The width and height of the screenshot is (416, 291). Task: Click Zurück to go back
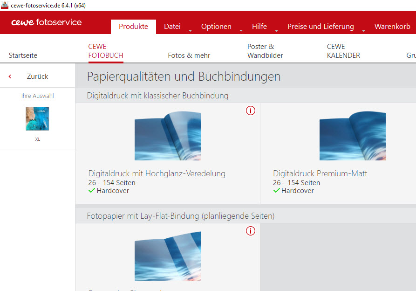point(37,76)
